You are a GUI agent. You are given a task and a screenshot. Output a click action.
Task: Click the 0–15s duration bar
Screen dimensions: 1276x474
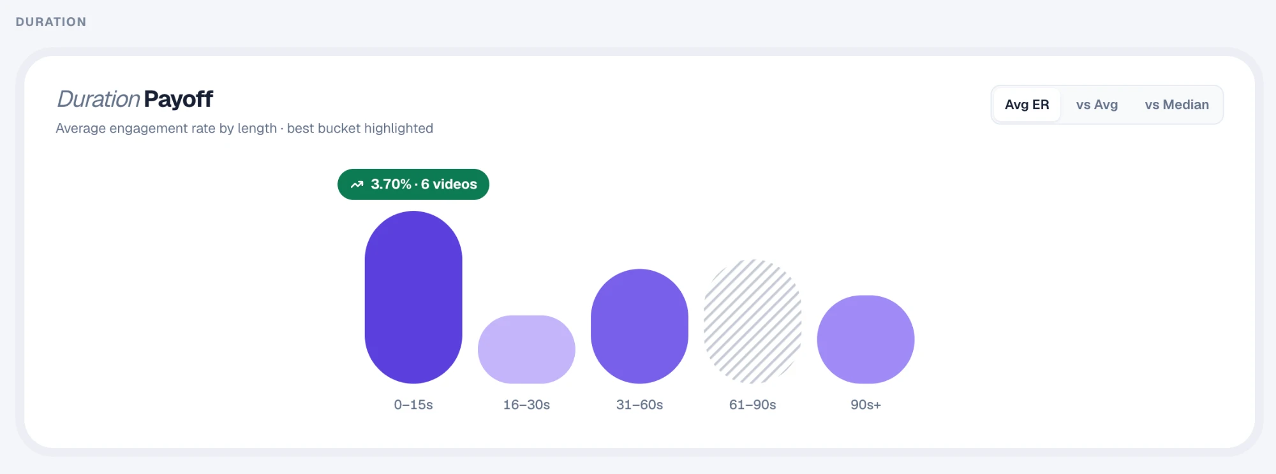[413, 297]
